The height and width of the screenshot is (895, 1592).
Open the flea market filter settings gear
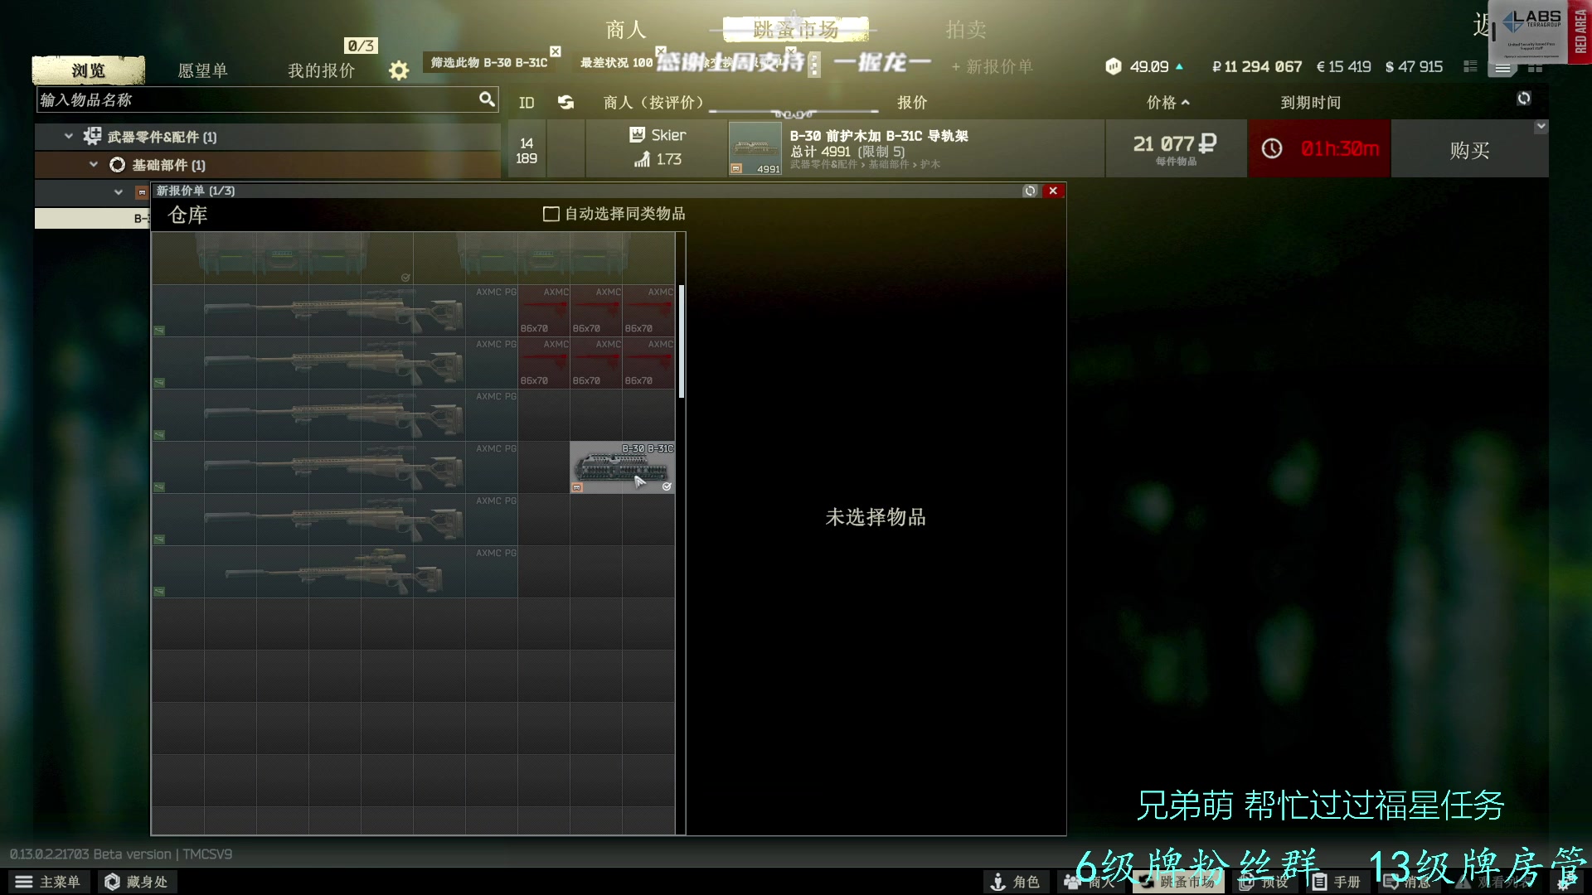point(399,70)
